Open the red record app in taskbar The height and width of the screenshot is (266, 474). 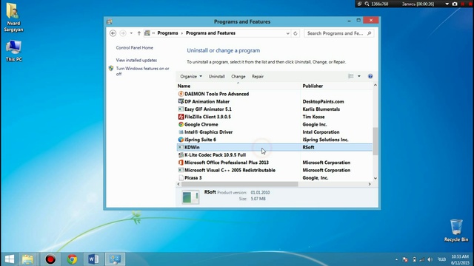point(50,259)
